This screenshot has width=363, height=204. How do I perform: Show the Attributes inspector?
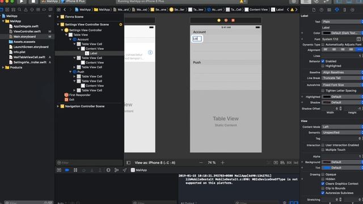click(x=337, y=10)
